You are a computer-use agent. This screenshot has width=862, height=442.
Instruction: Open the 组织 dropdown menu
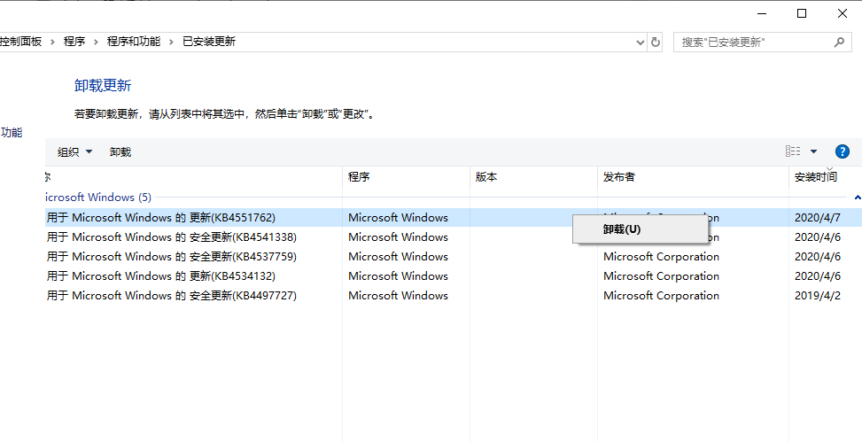tap(75, 151)
